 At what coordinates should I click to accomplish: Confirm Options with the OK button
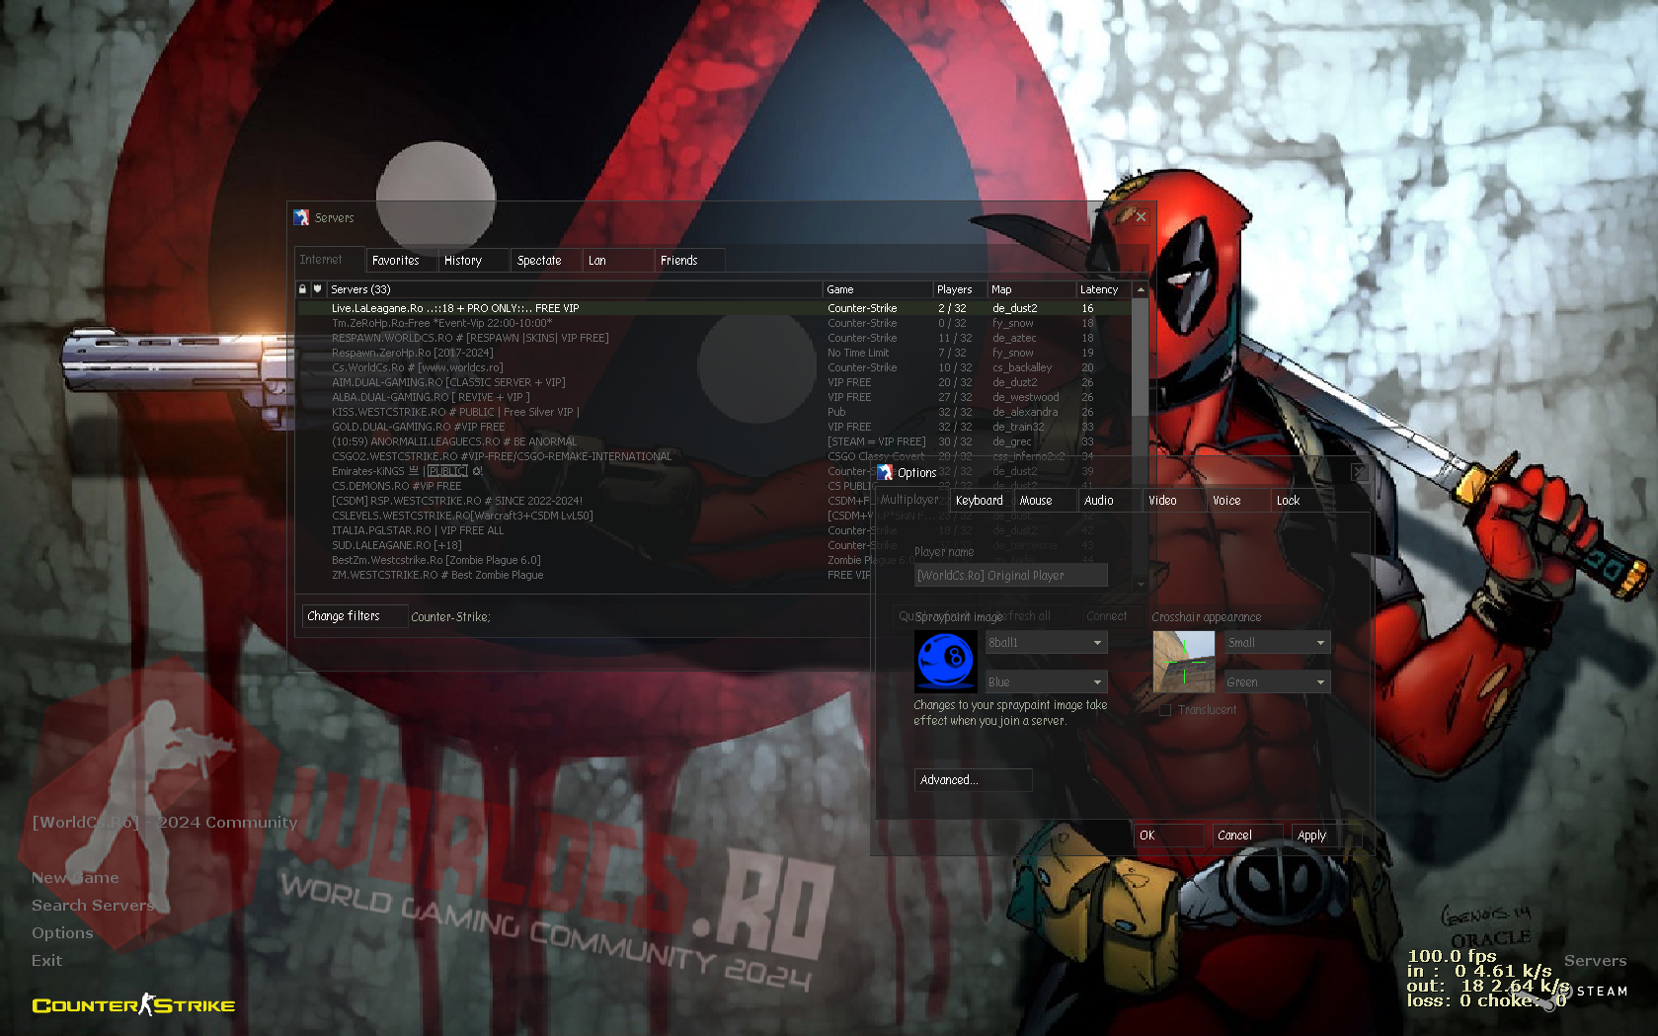(1168, 836)
